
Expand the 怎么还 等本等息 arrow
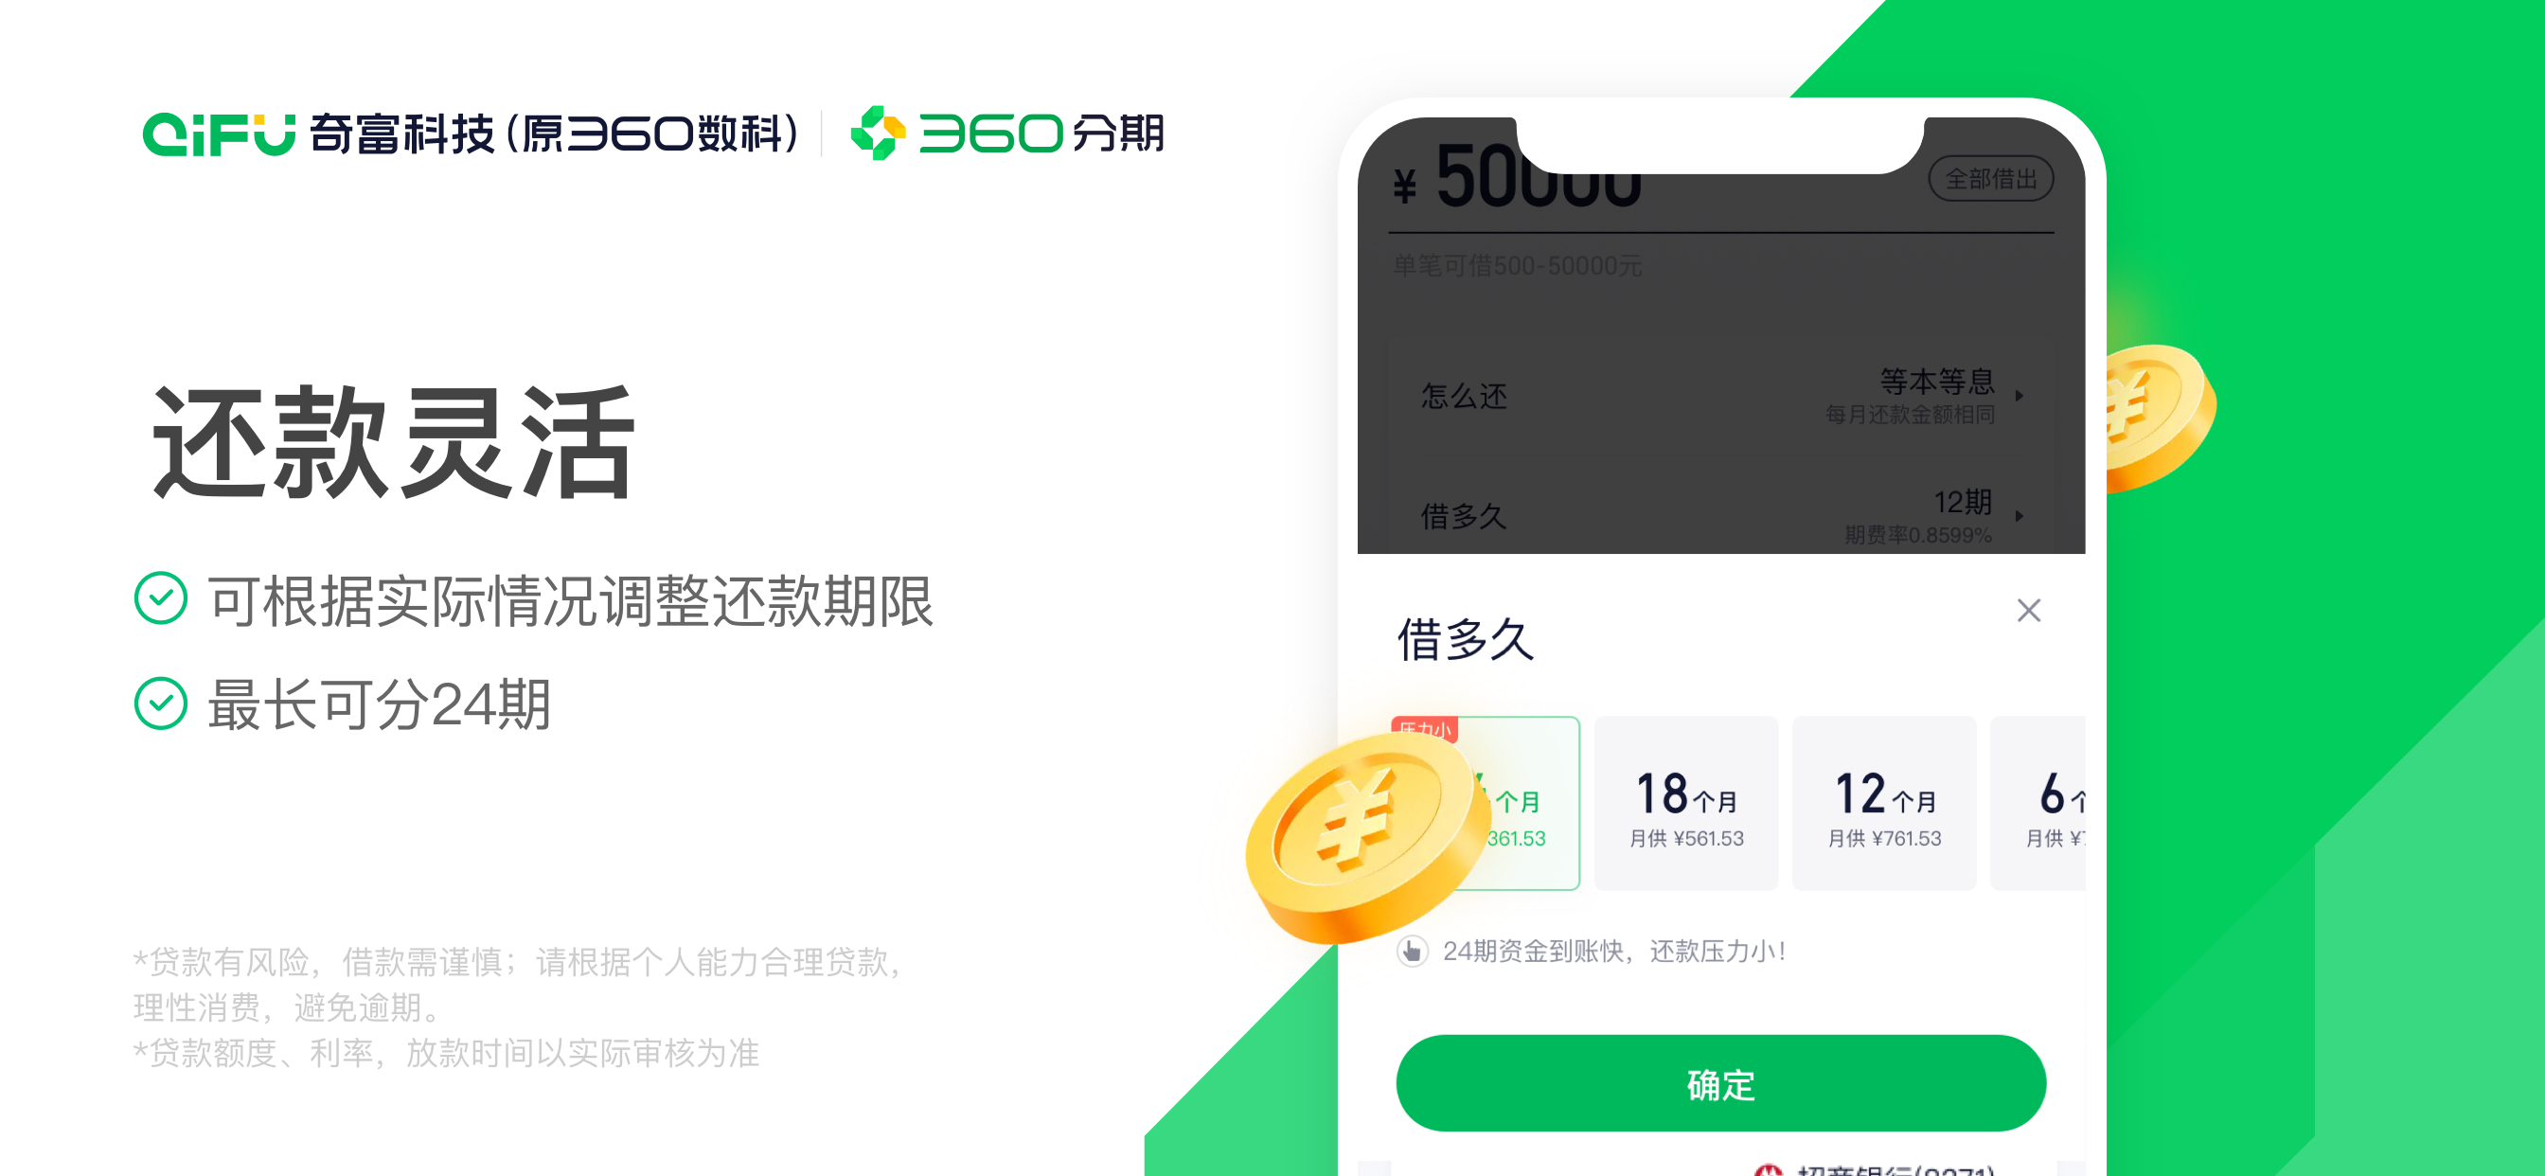click(x=2020, y=395)
